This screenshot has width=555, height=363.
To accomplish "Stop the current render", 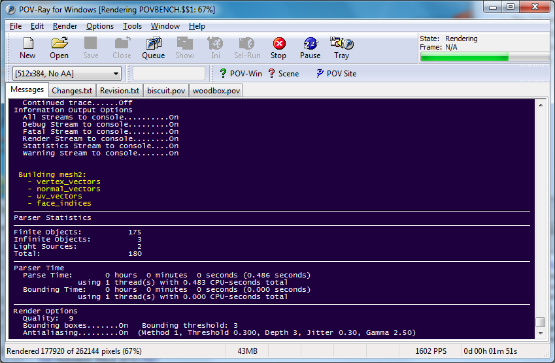I will pyautogui.click(x=278, y=48).
